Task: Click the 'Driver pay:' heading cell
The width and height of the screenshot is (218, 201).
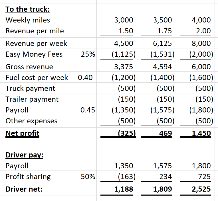Action: click(x=24, y=155)
